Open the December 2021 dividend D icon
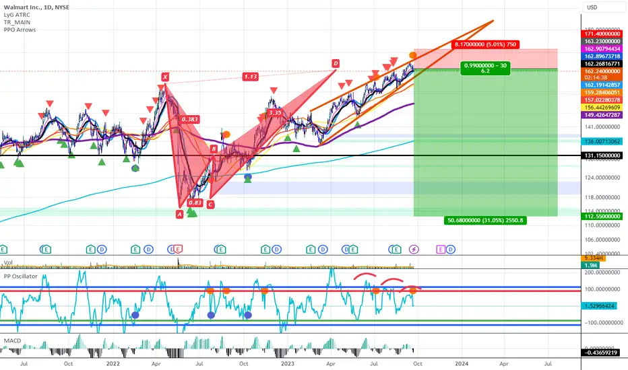Screen dimensions: 628x370 [102, 250]
